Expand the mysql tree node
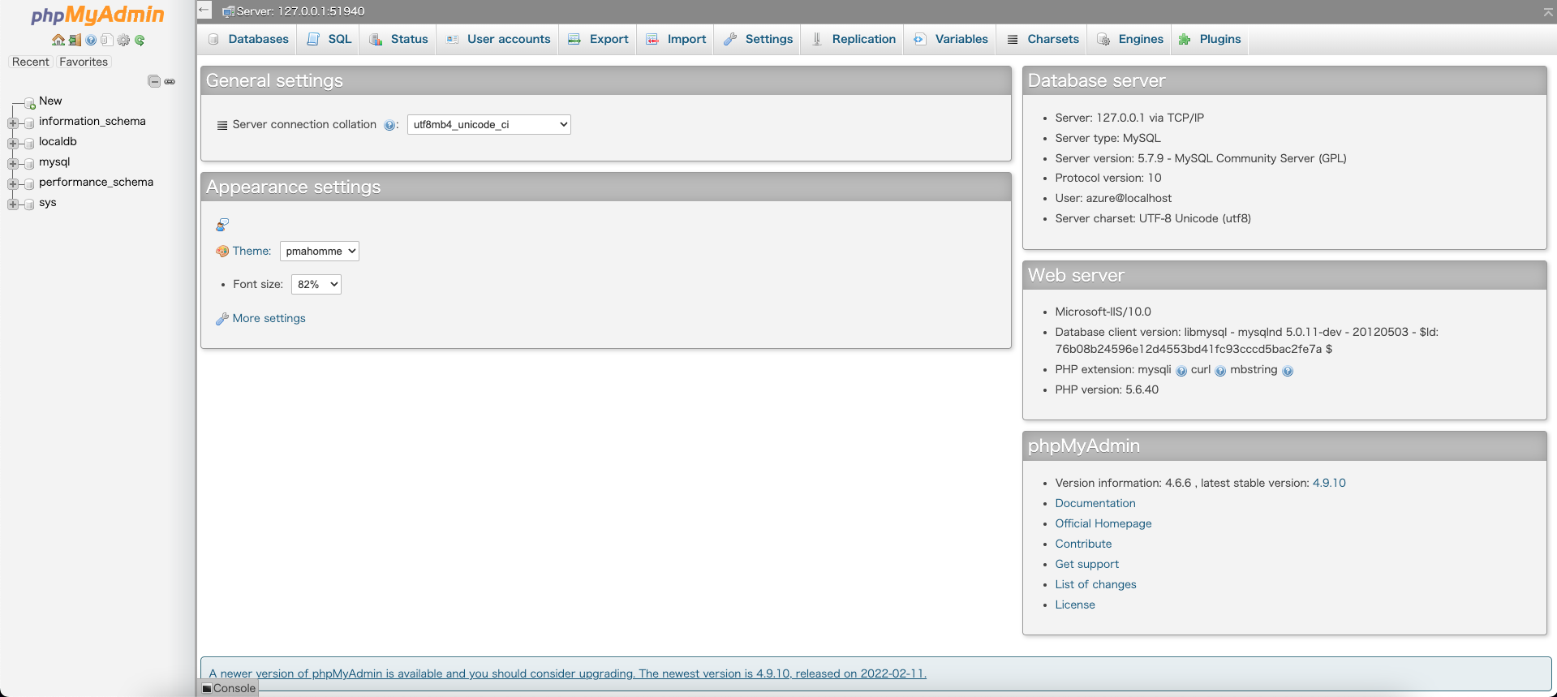The width and height of the screenshot is (1557, 697). (12, 163)
